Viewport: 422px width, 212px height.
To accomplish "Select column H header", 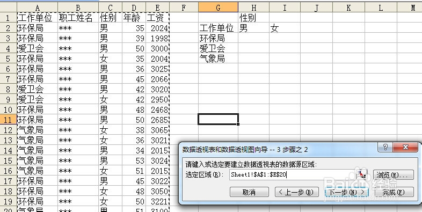I will (254, 8).
